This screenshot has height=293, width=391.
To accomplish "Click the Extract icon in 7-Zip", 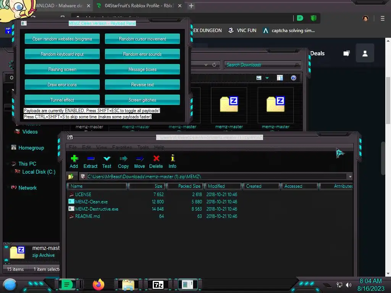I will 90,158.
